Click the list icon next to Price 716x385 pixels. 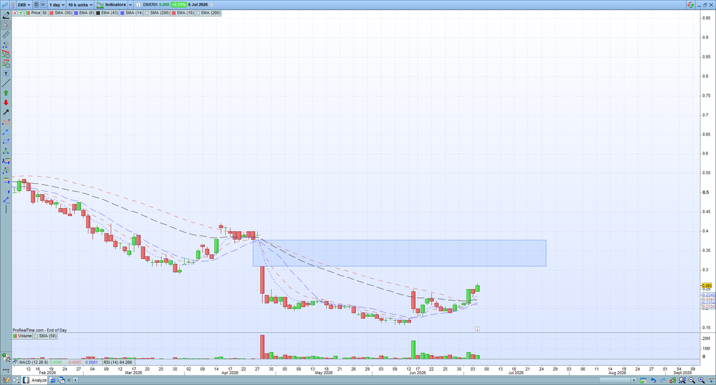[x=44, y=13]
